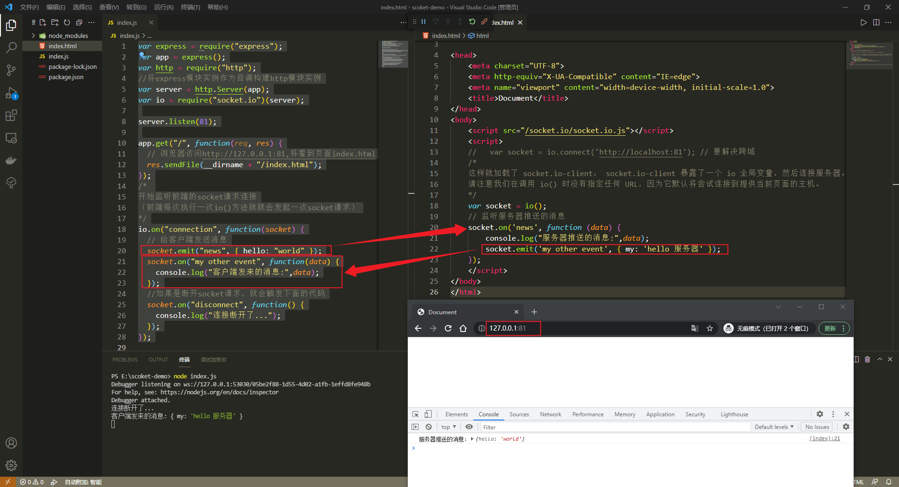This screenshot has width=899, height=487.
Task: Open the Explorer view in the activity bar
Action: [11, 25]
